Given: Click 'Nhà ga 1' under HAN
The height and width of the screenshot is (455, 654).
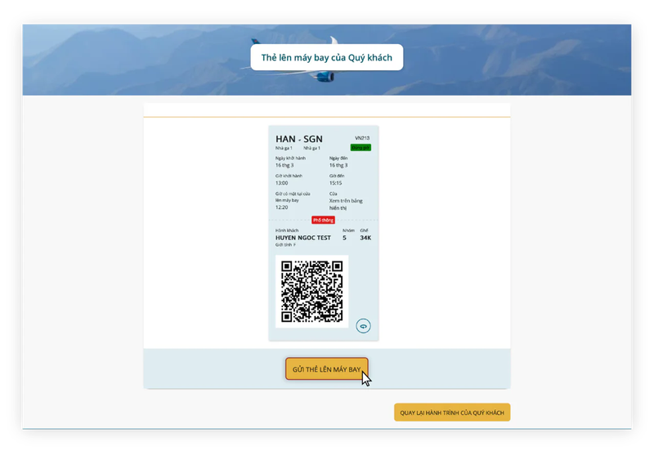Looking at the screenshot, I should [284, 148].
